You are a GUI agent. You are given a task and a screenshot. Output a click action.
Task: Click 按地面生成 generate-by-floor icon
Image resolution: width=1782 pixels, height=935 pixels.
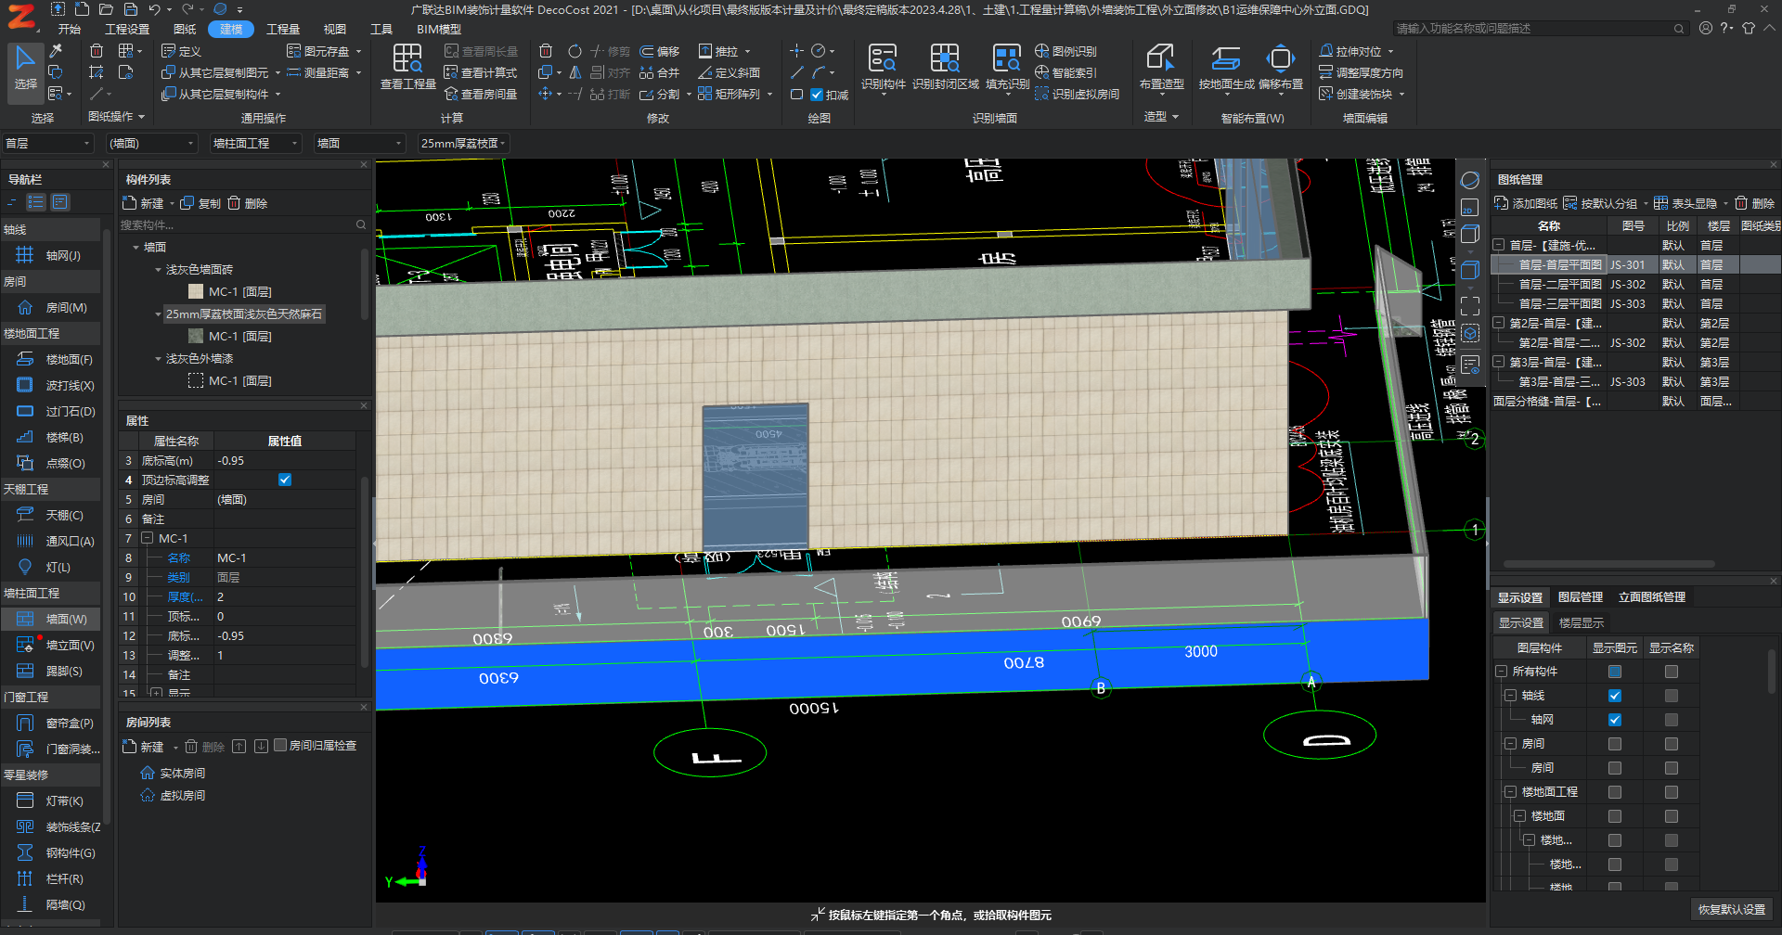click(x=1226, y=68)
